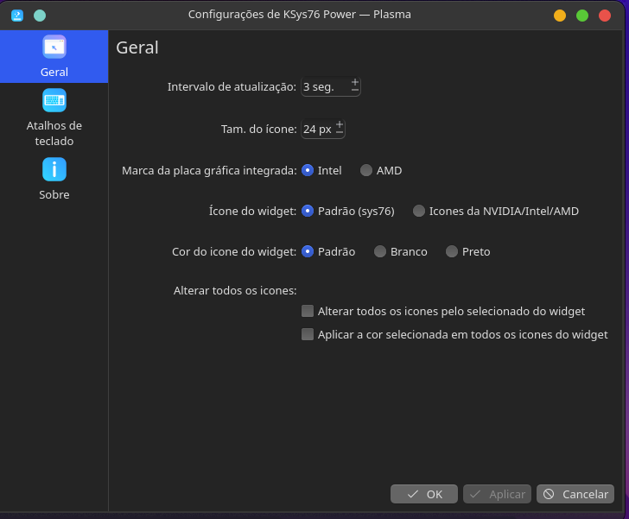Click the Intervalo de atualização value field
This screenshot has height=519, width=629.
(x=326, y=86)
